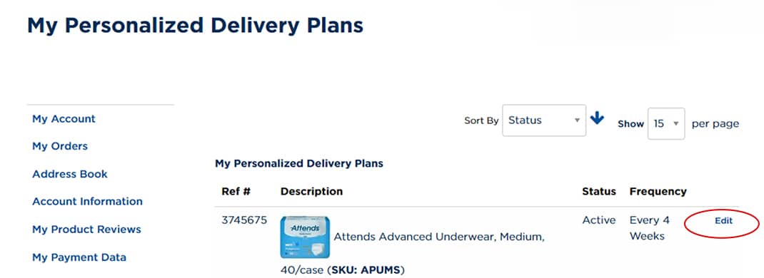Viewport: 764px width, 278px height.
Task: Click the Description column header
Action: click(311, 192)
